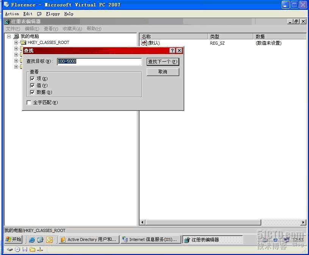Close the 查找 Find dialog
309x255 pixels.
179,51
